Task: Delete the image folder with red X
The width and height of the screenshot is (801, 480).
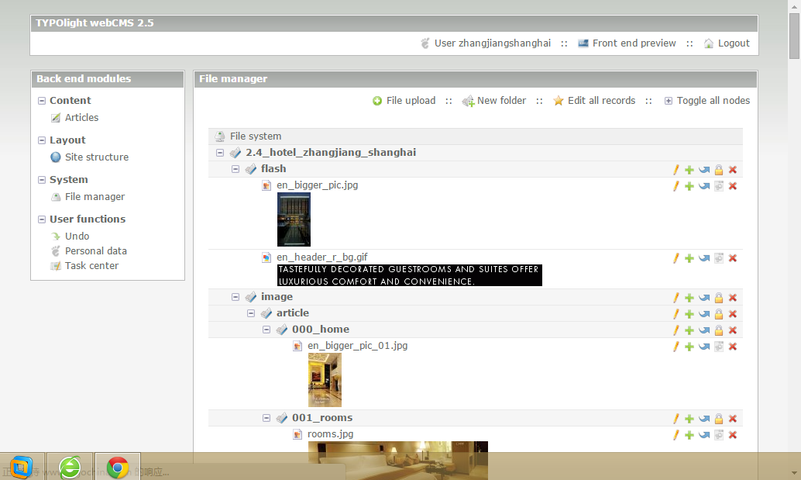Action: 733,298
